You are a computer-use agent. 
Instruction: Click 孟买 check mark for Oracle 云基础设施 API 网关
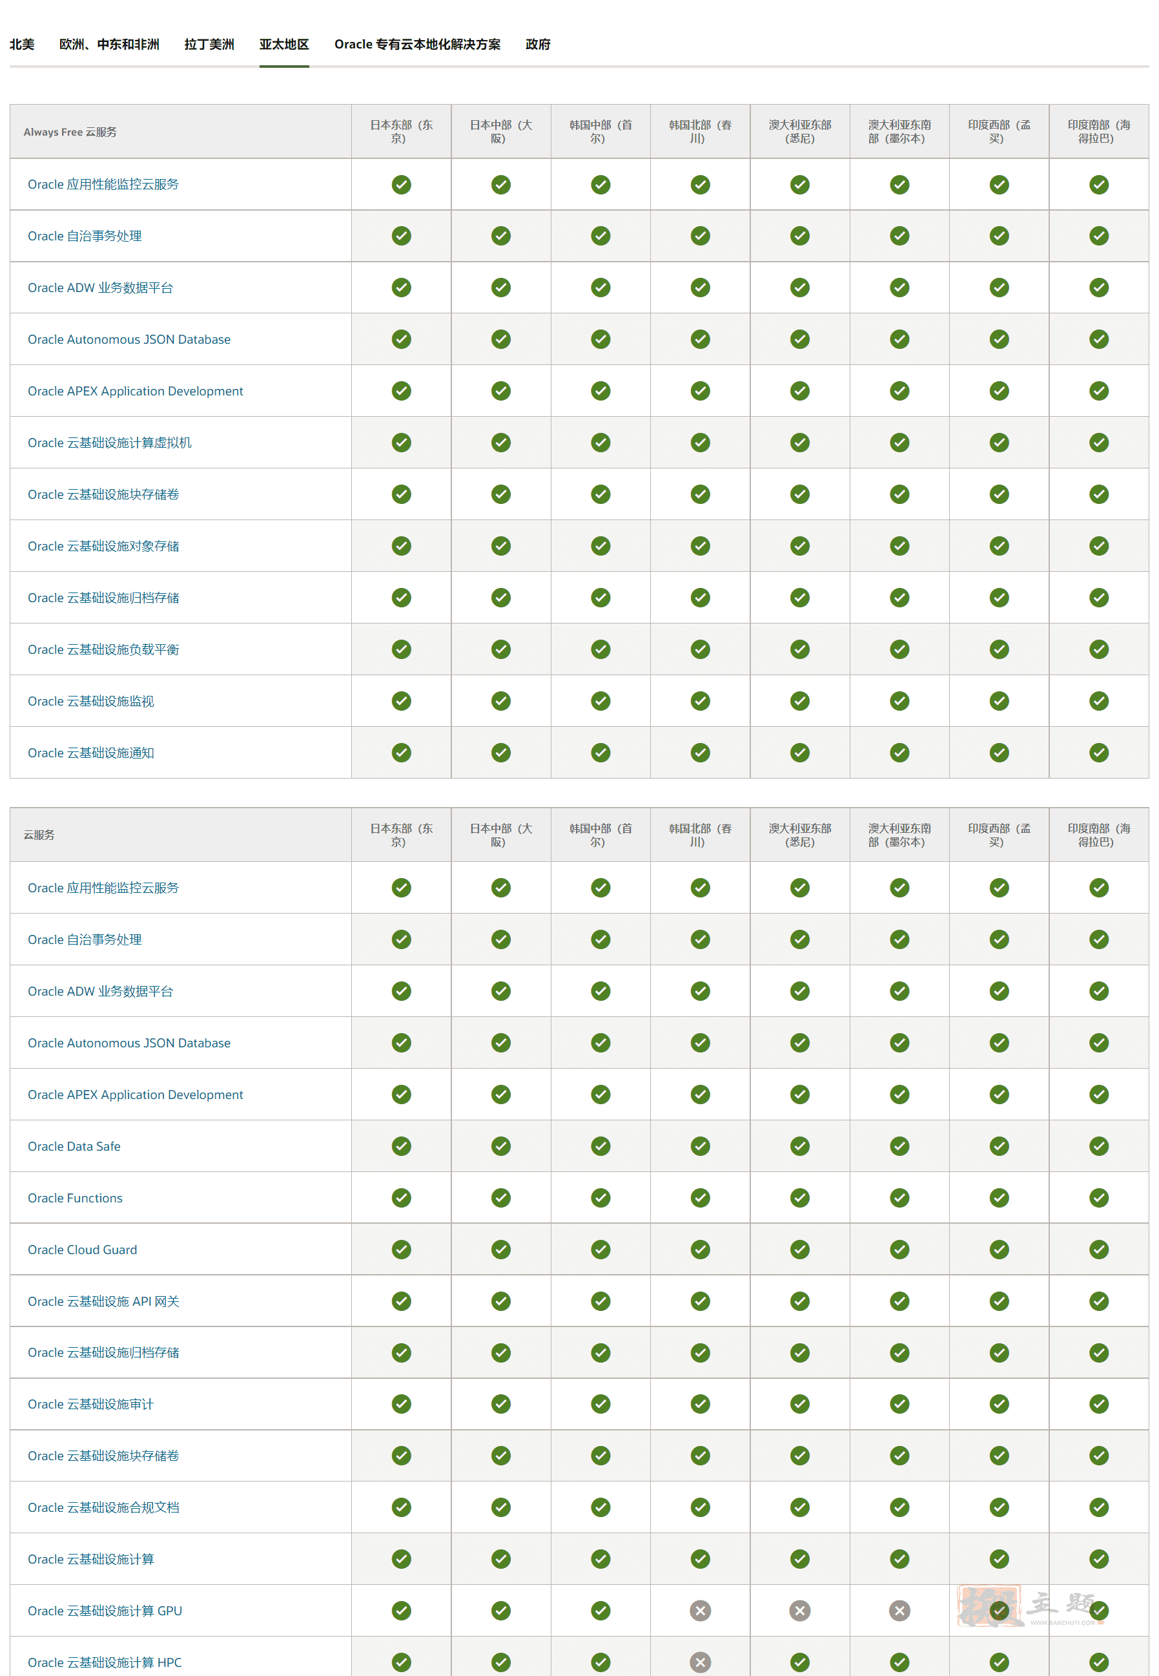point(1000,1301)
